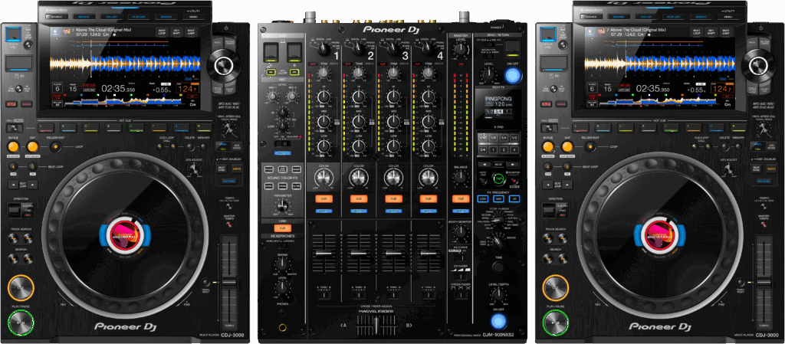Image resolution: width=785 pixels, height=344 pixels.
Task: Toggle FX Frequency LOW on mixer
Action: coord(483,199)
